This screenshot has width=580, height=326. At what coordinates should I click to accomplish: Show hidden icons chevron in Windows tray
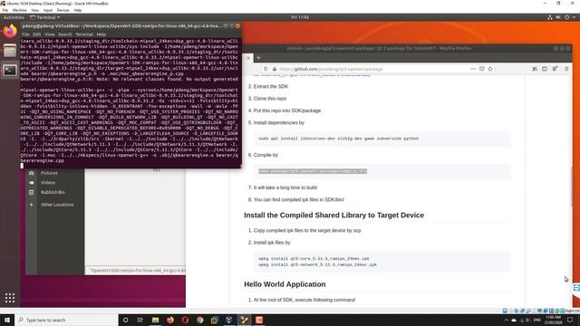click(506, 320)
